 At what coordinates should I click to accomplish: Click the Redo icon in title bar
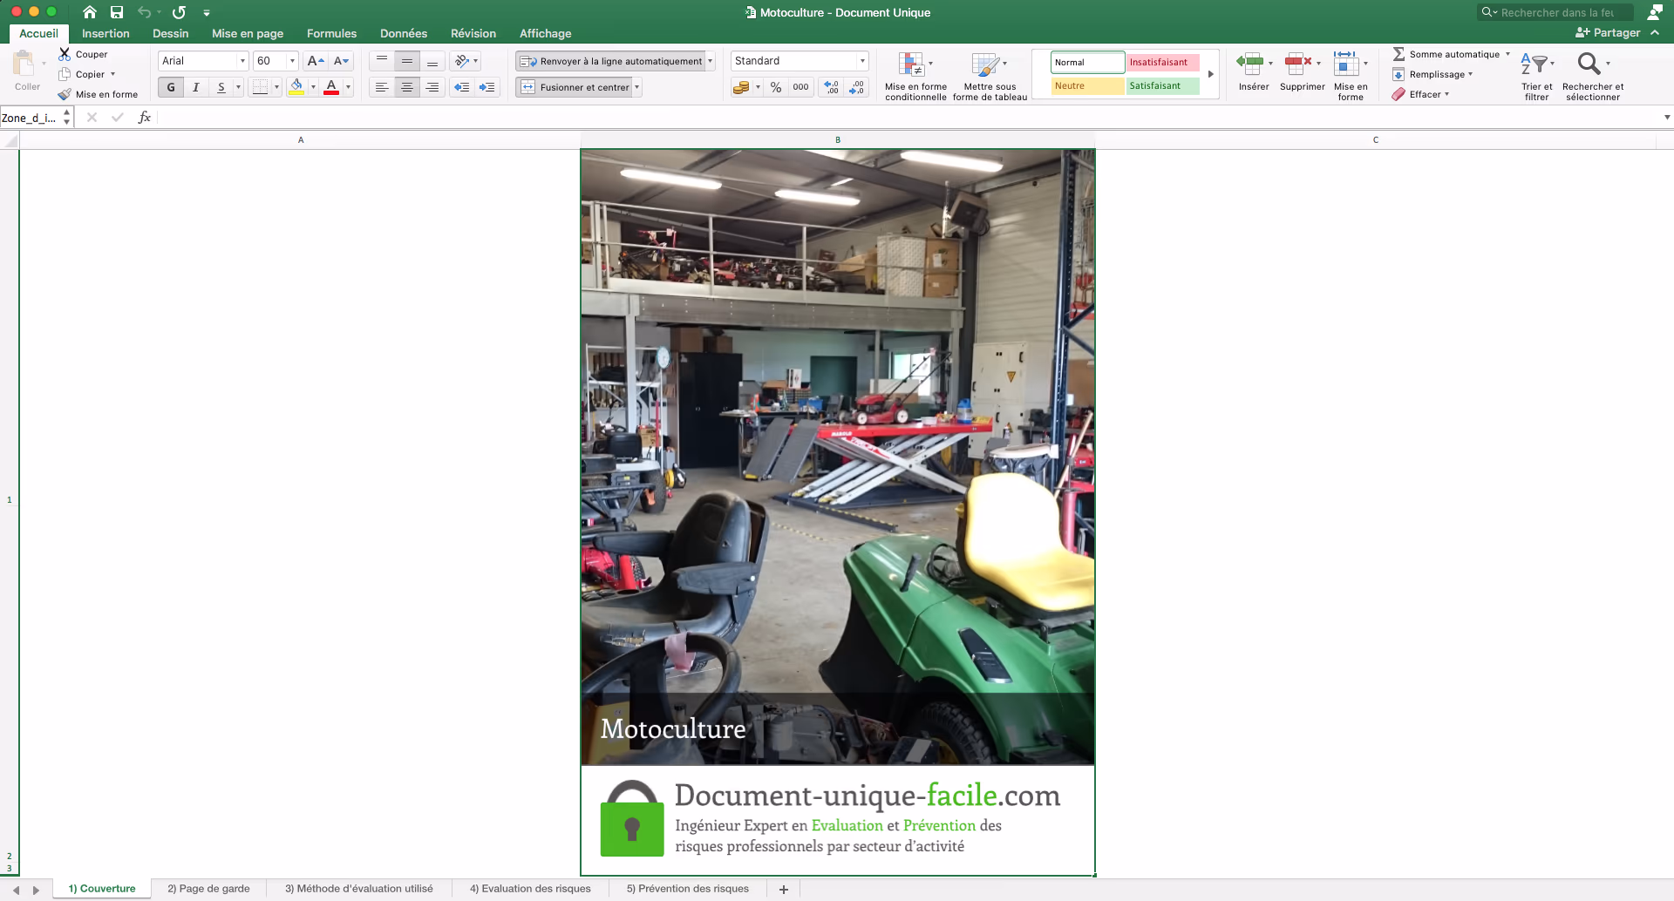click(x=179, y=12)
